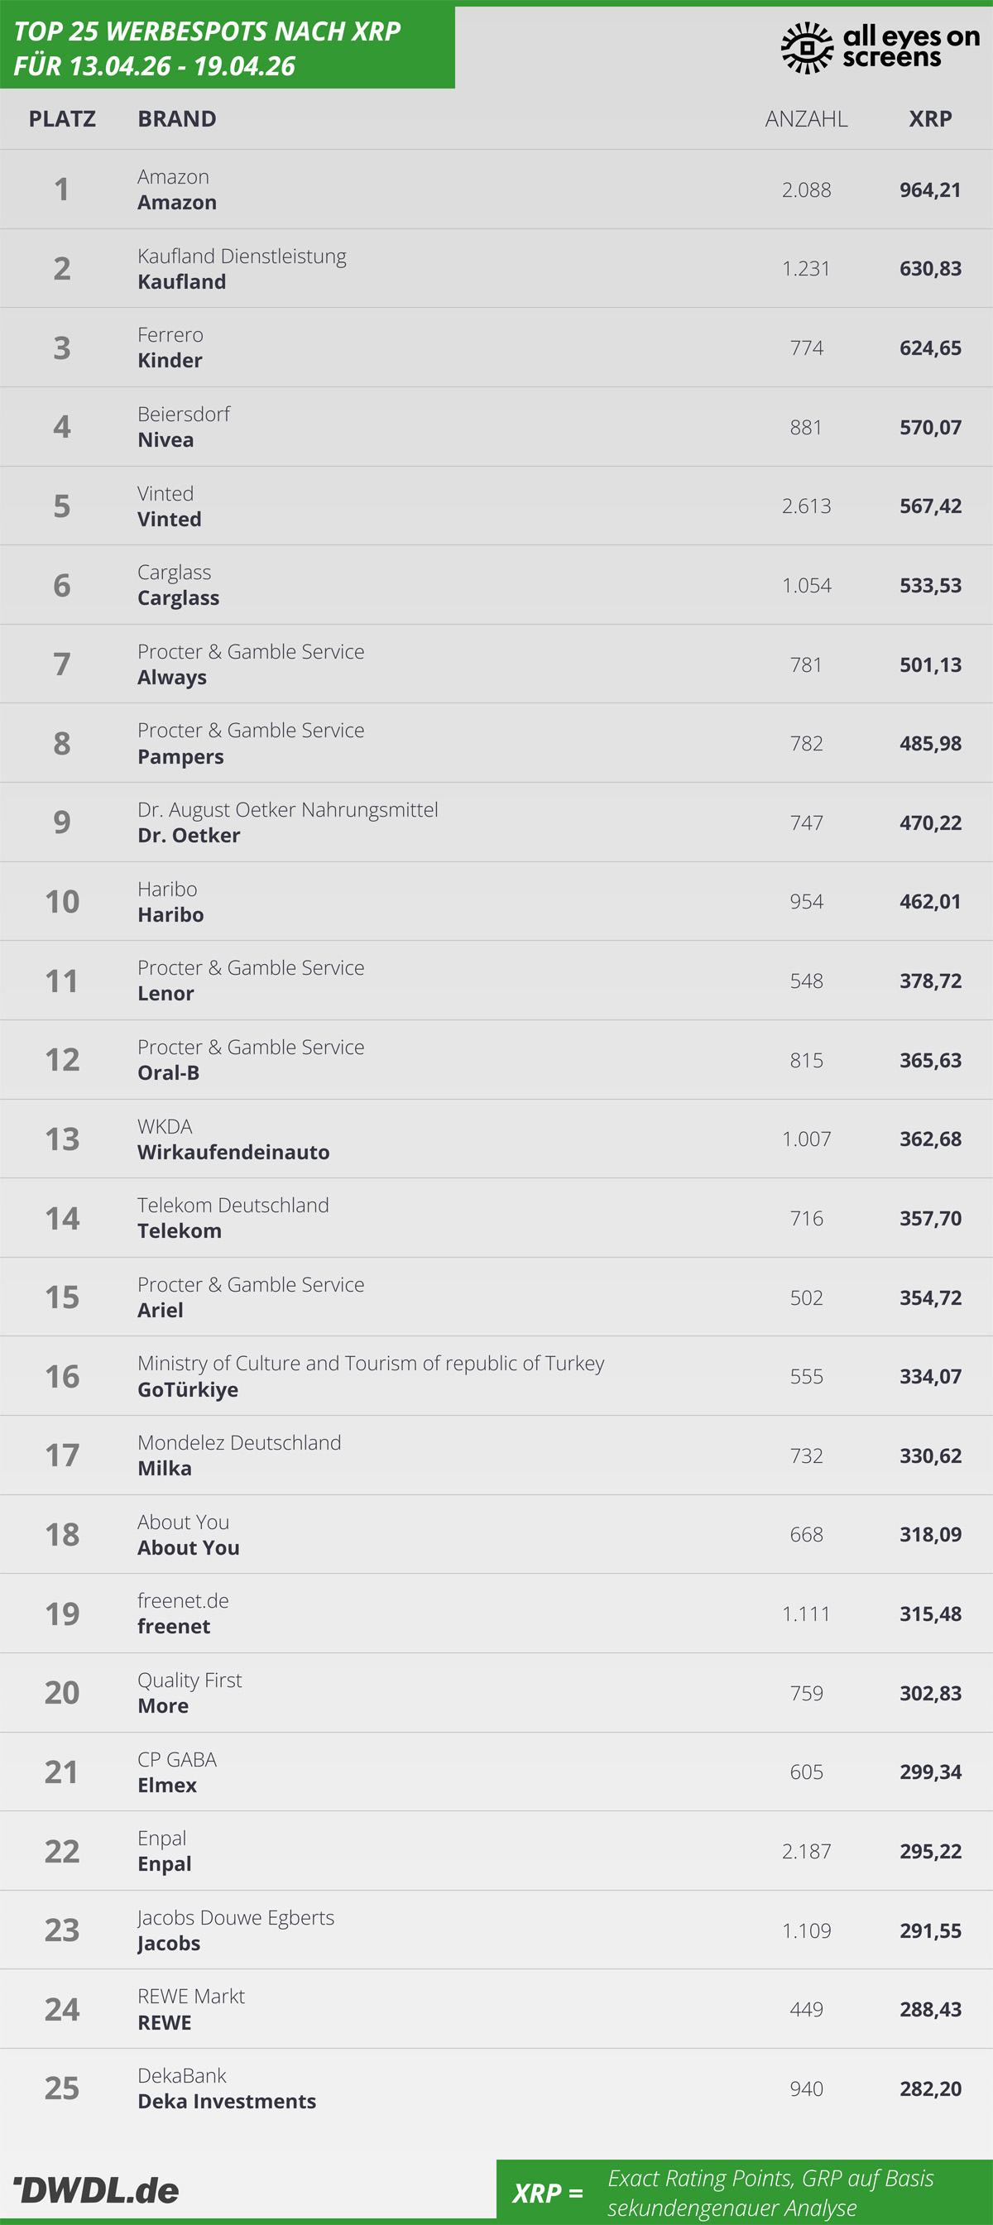
Task: Click the ANZAHL column header
Action: point(806,119)
